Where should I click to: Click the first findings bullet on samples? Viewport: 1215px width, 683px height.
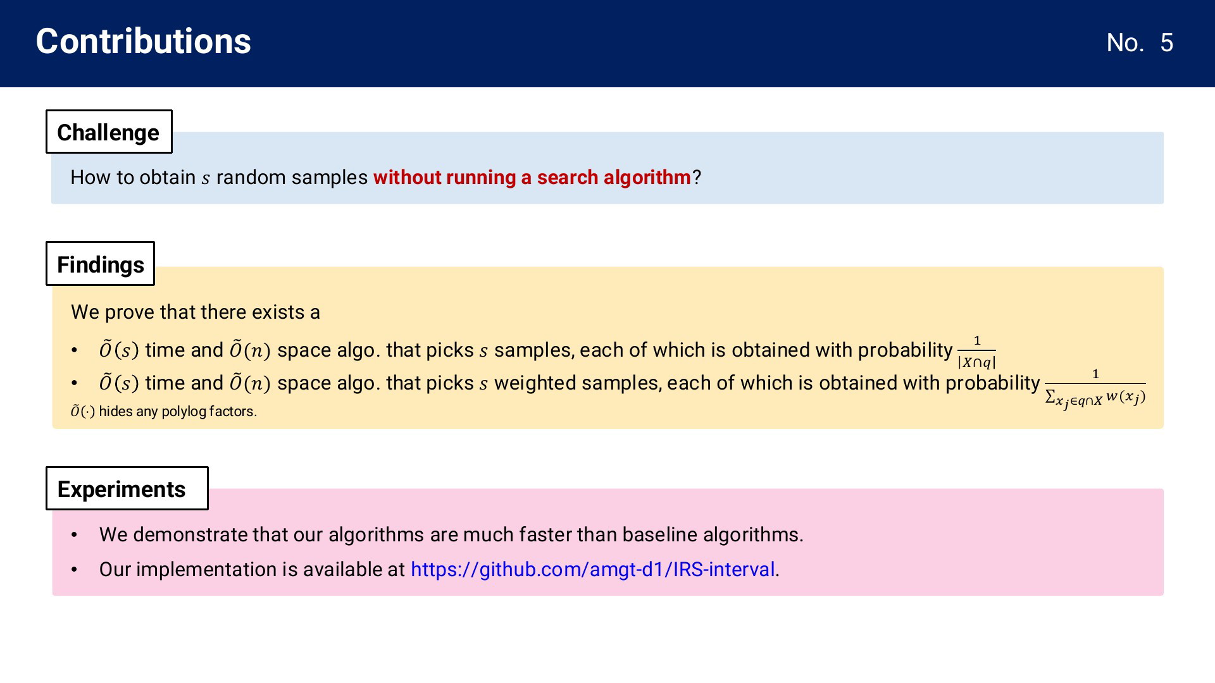(x=547, y=350)
